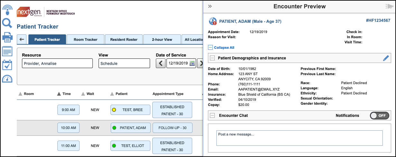Open the calendar checkmark icon
This screenshot has height=157, width=396.
pos(7,65)
